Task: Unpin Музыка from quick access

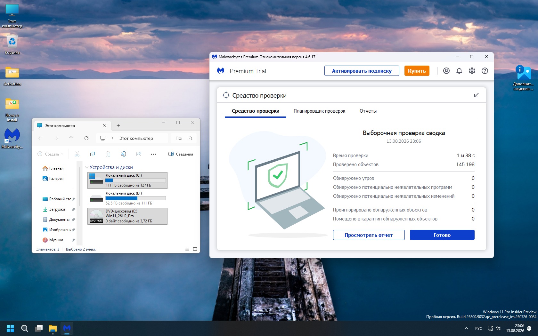Action: [74, 240]
